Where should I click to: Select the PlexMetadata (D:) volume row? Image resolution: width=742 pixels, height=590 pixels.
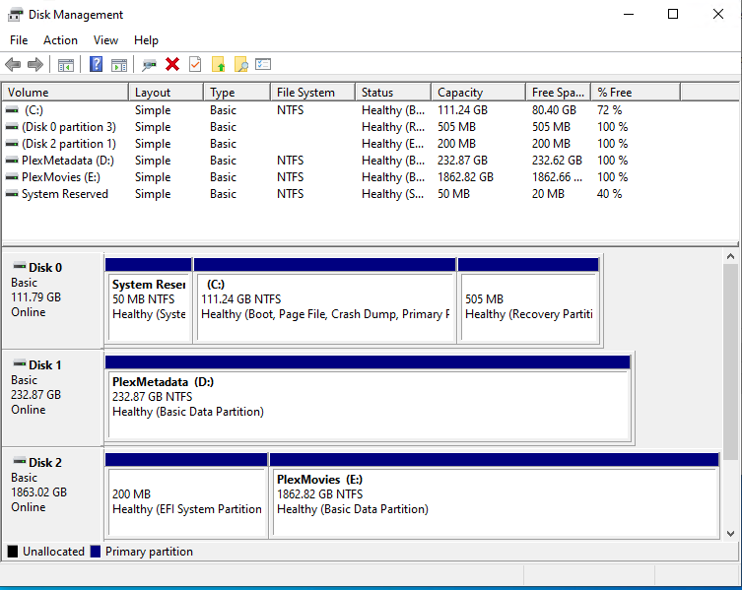60,161
